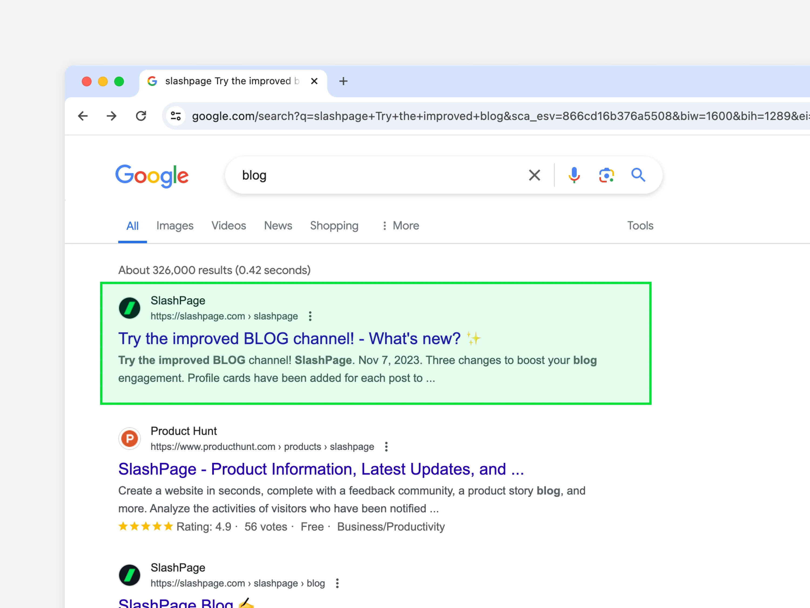Click the yellow minimize window button

[x=103, y=81]
